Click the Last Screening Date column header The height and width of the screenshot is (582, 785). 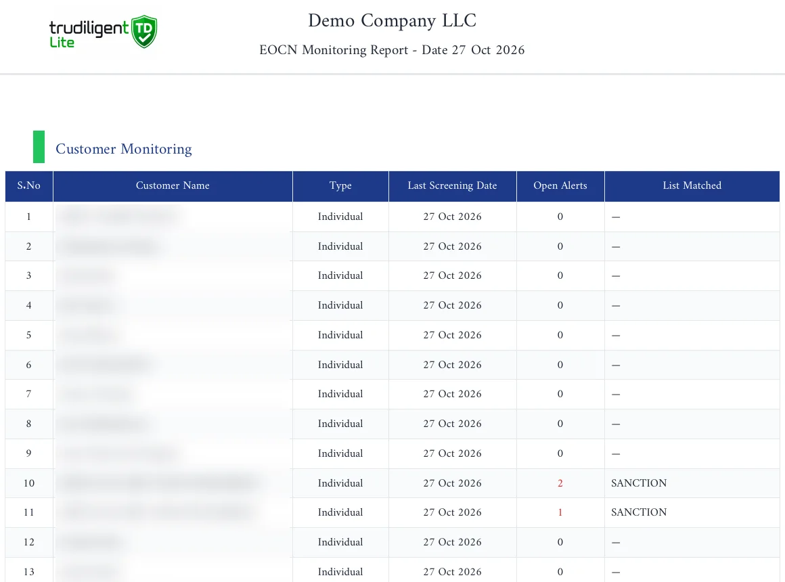(x=453, y=186)
